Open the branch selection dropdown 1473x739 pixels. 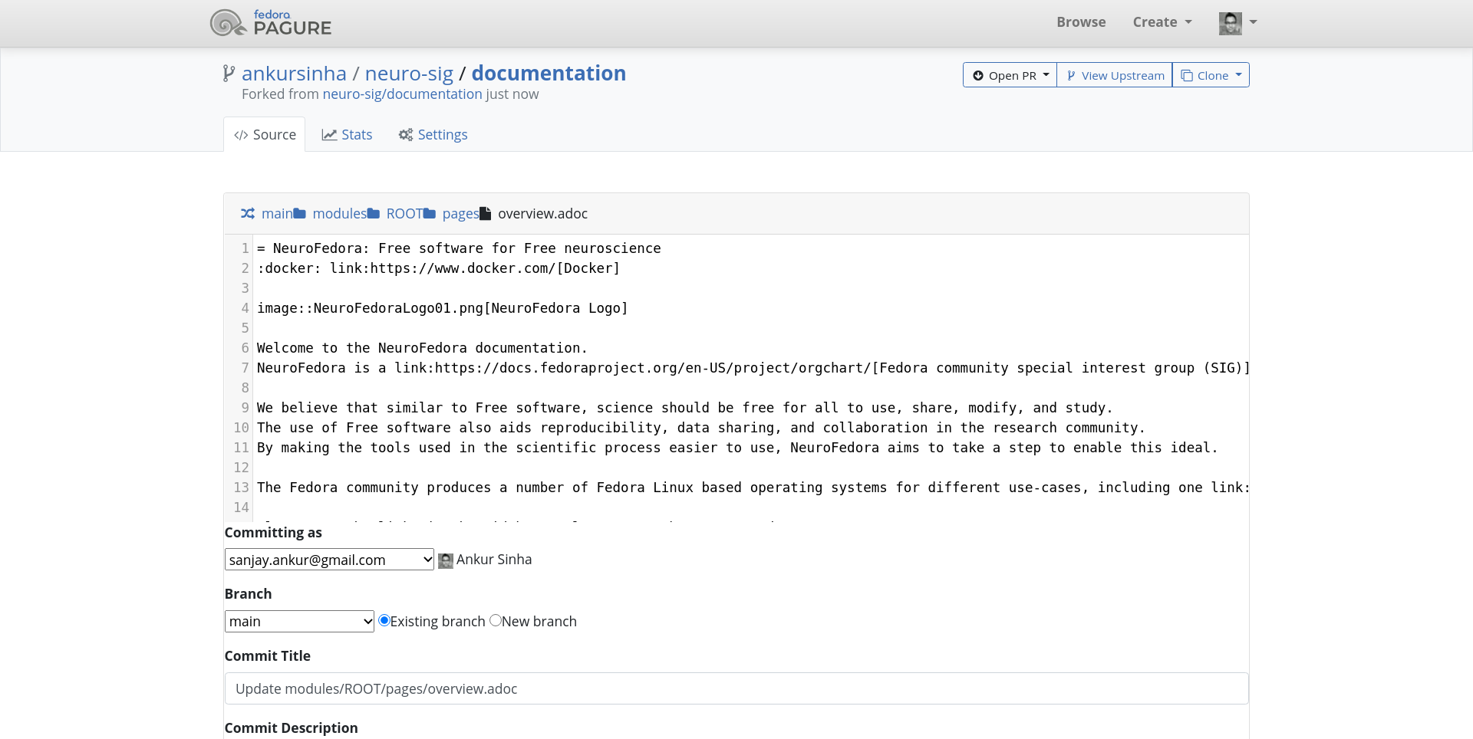pos(299,621)
